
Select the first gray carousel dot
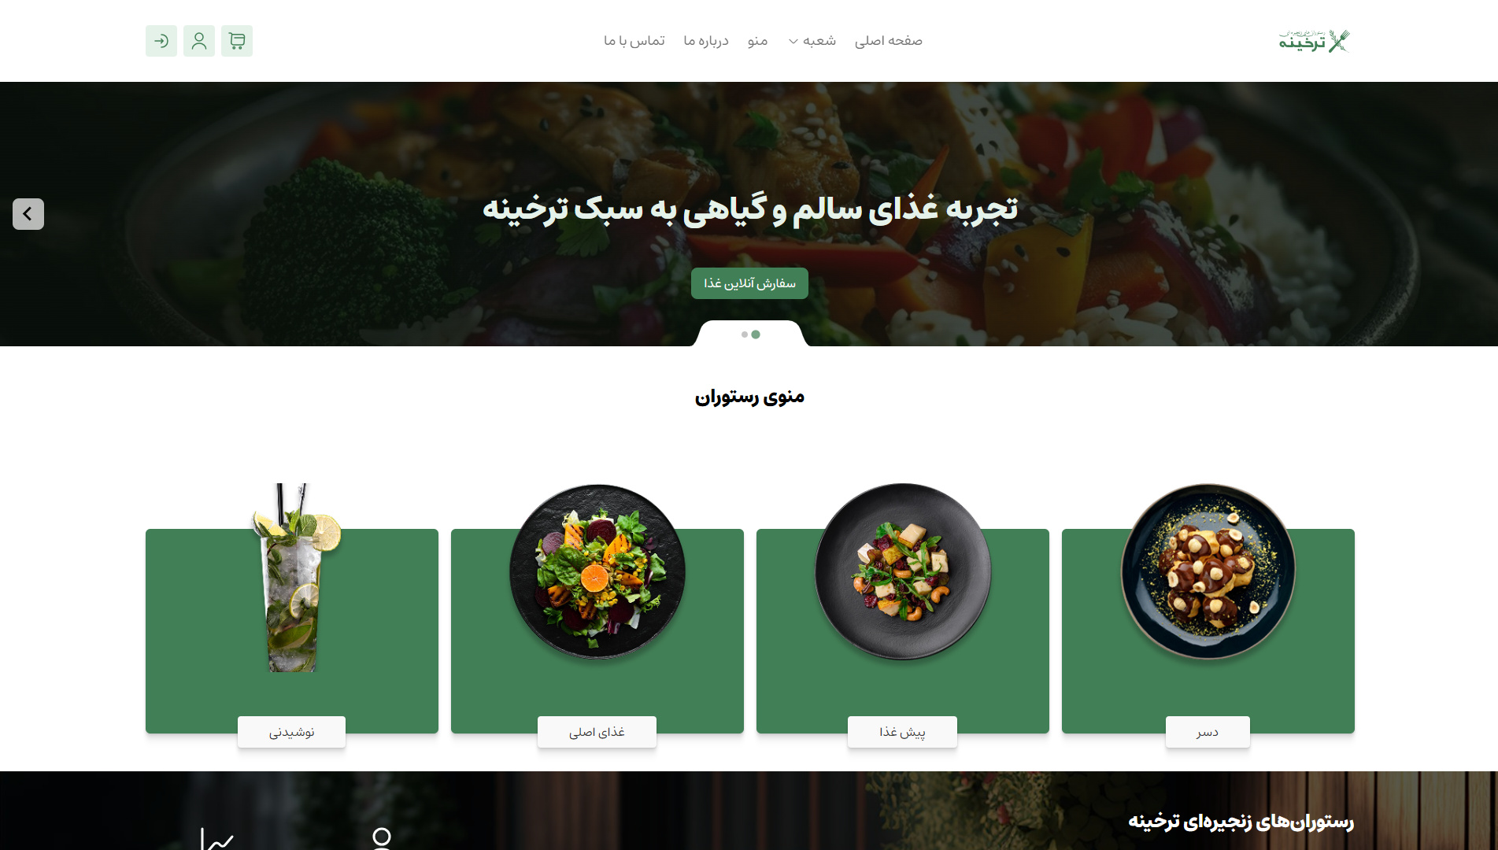(745, 334)
